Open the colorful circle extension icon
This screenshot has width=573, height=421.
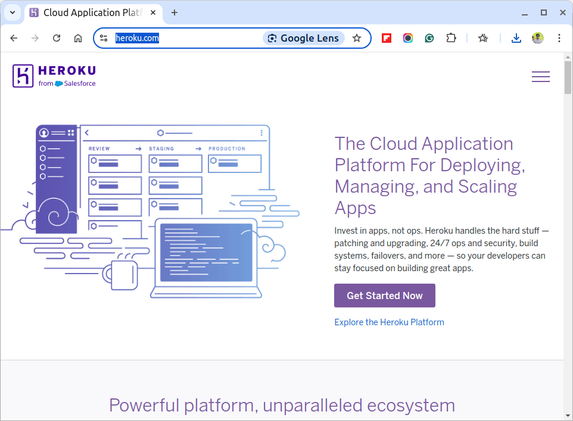408,38
